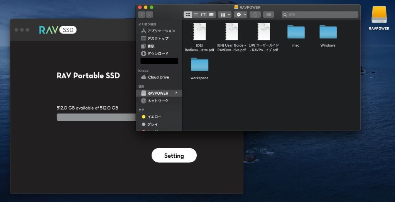This screenshot has width=395, height=202.
Task: Select the [JP] ユーザーガイド PDF file
Action: pos(264,37)
